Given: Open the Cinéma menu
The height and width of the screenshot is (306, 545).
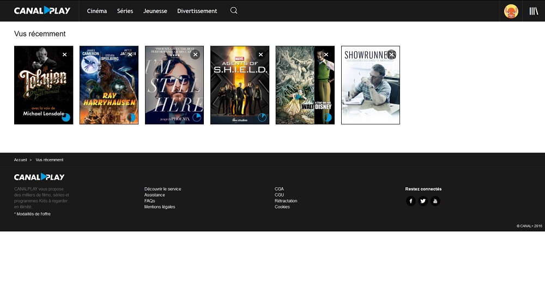Looking at the screenshot, I should point(97,11).
